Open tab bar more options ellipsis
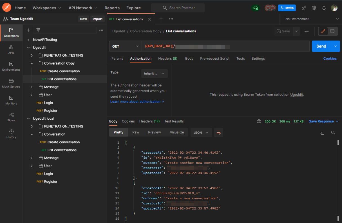The height and width of the screenshot is (223, 342). point(171,19)
